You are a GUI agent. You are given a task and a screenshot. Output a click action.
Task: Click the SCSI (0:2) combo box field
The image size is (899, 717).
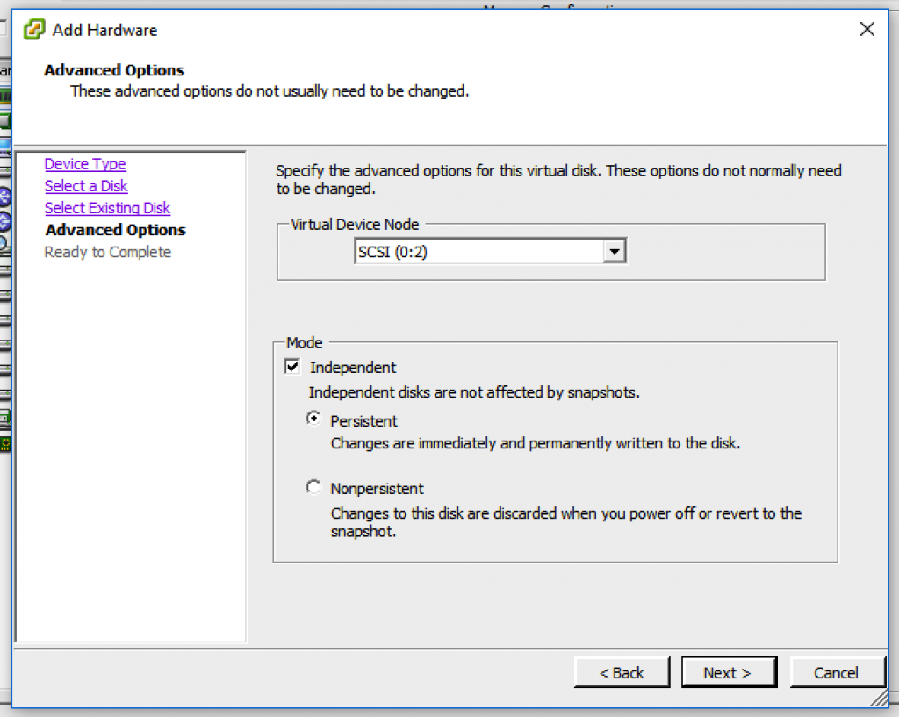(x=490, y=251)
